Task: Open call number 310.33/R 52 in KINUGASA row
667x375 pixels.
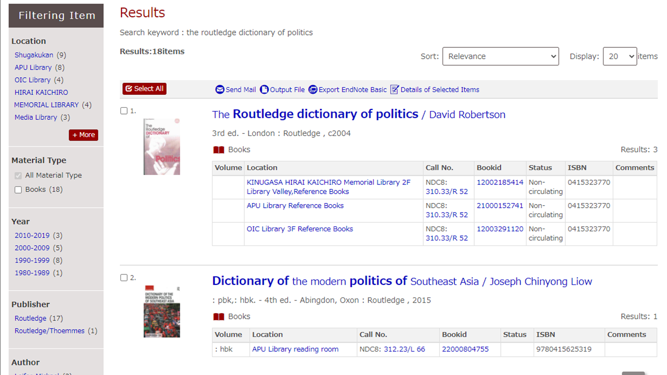Action: [447, 192]
